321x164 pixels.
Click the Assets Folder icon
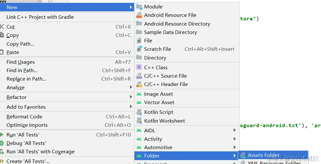(x=243, y=156)
